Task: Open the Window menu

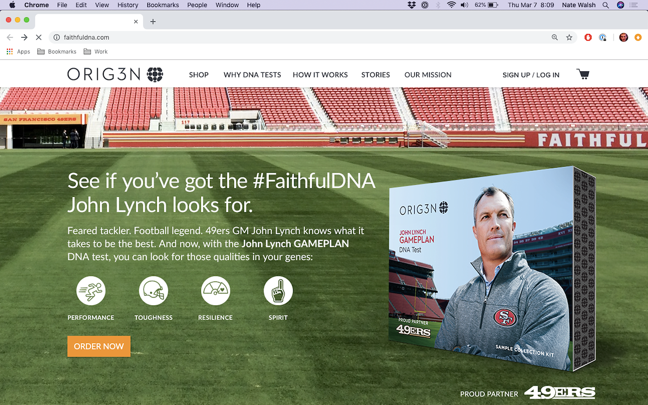Action: 227,5
